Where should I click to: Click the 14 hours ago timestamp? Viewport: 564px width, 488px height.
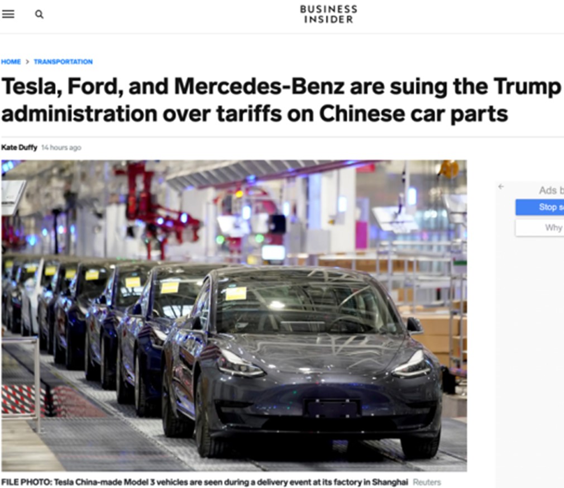61,147
